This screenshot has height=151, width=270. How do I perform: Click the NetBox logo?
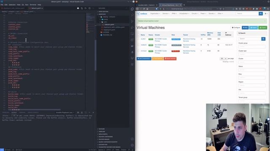click(x=142, y=13)
